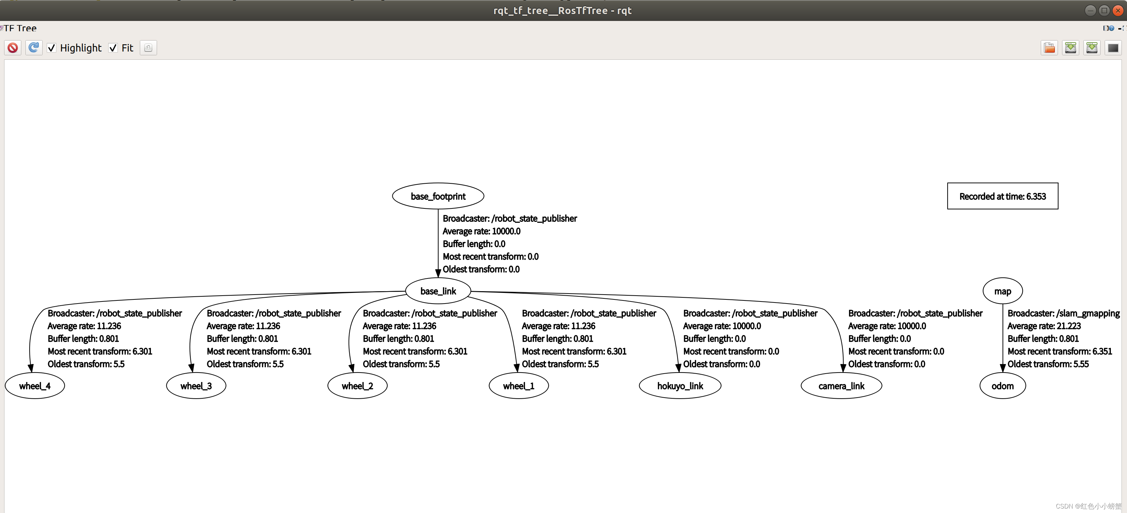Image resolution: width=1127 pixels, height=513 pixels.
Task: Select the wheel_4 node
Action: [35, 386]
